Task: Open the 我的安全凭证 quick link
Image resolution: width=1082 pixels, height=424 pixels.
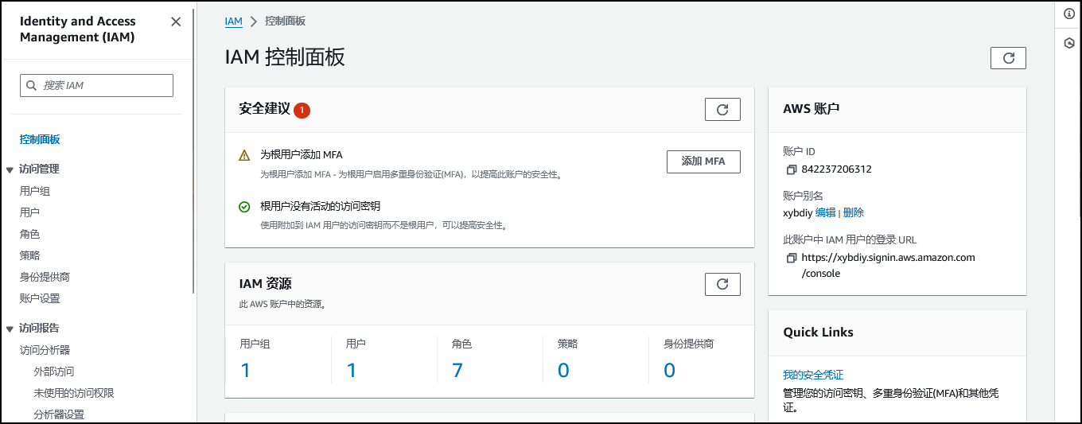Action: coord(813,375)
